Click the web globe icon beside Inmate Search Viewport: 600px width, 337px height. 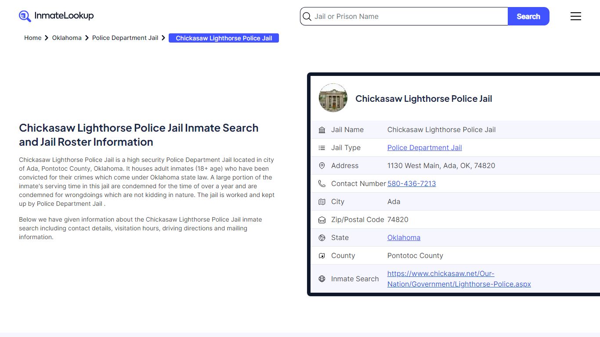click(322, 279)
